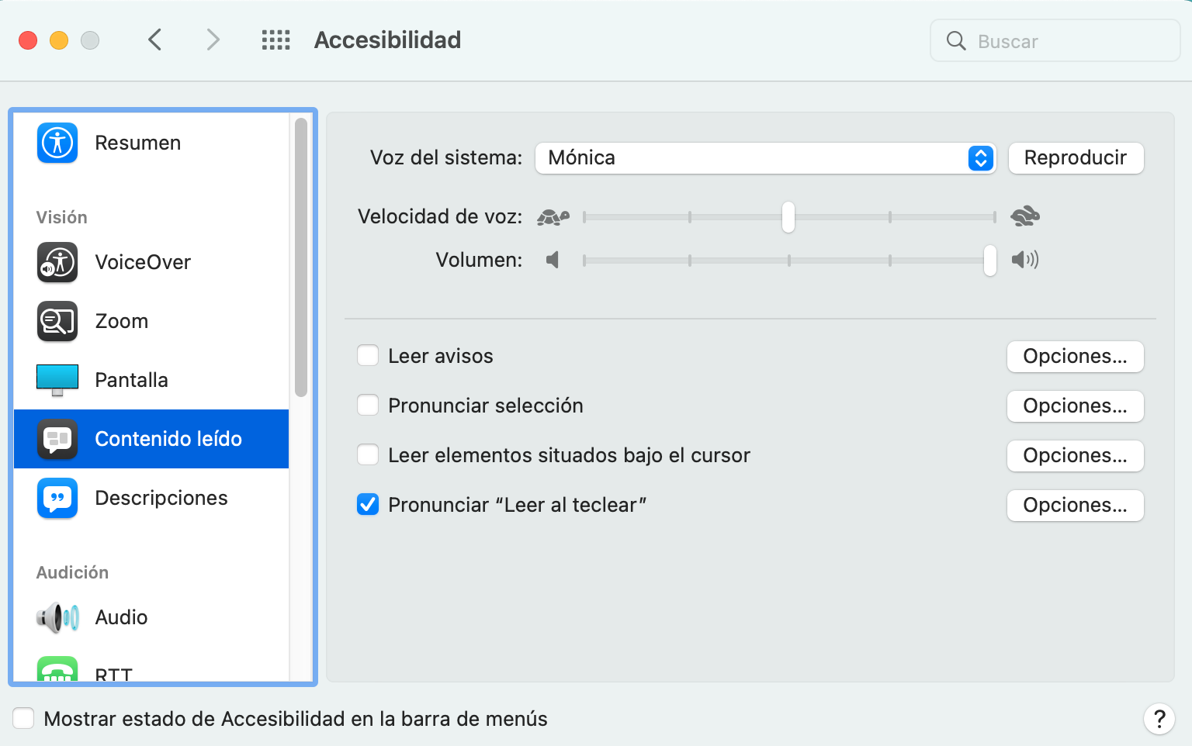
Task: Click the Velocidad de voz slider handle
Action: (x=788, y=217)
